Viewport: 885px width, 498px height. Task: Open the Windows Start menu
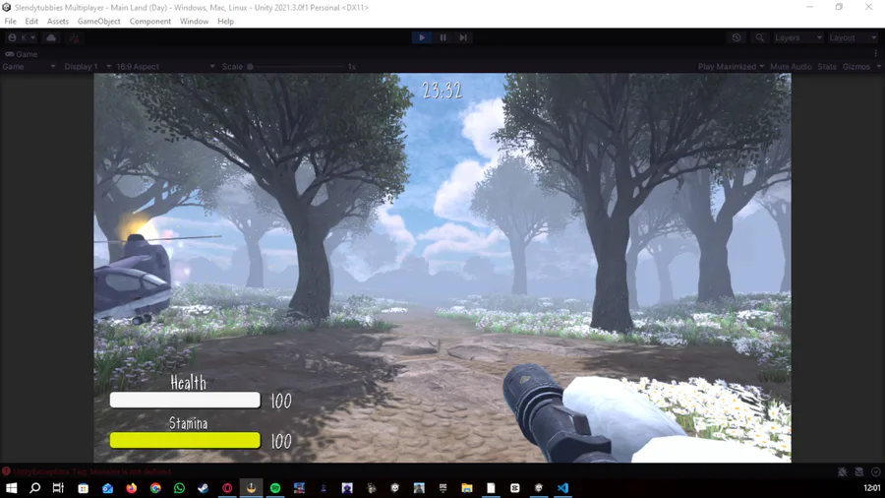click(x=11, y=488)
